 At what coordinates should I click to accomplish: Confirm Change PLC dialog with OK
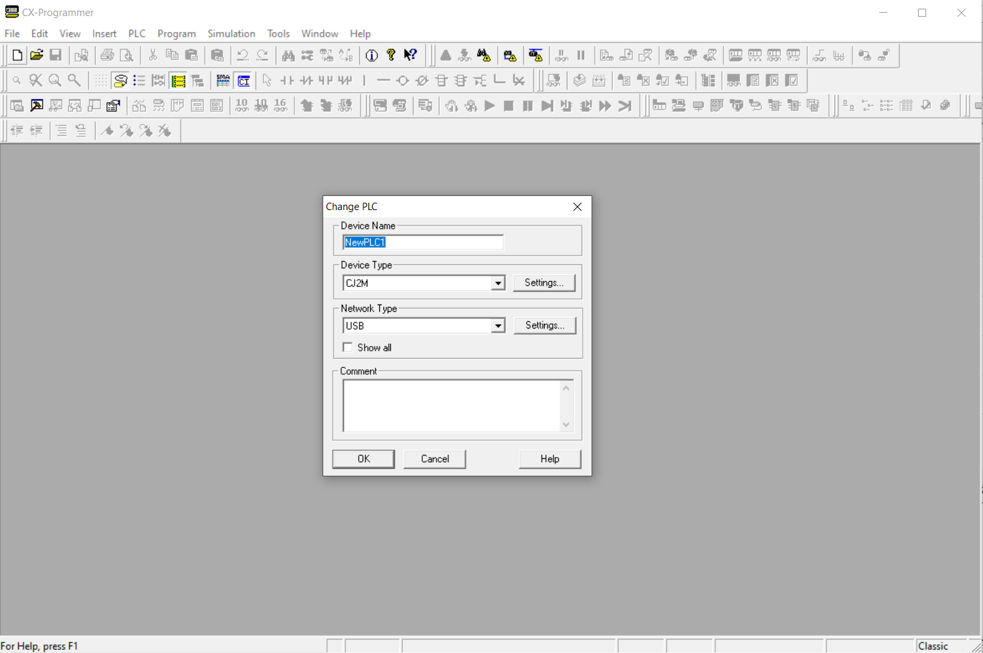pyautogui.click(x=363, y=459)
